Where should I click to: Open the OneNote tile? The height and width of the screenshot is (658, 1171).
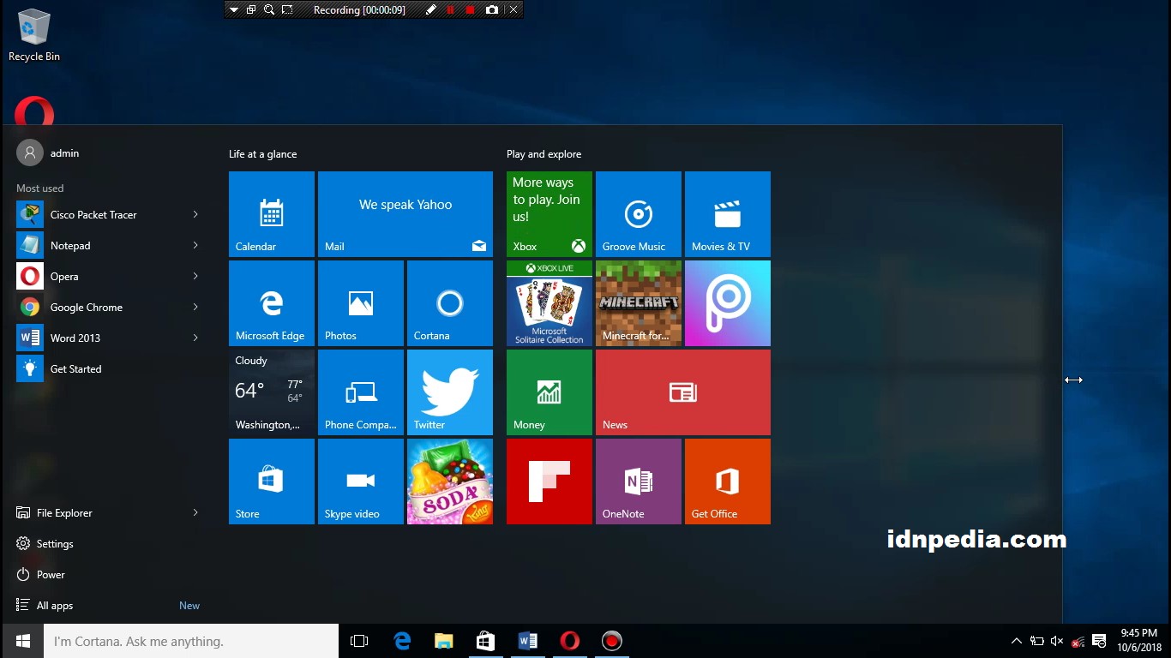click(639, 482)
